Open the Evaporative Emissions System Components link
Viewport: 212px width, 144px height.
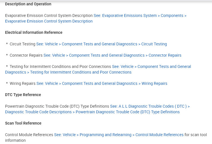point(140,16)
